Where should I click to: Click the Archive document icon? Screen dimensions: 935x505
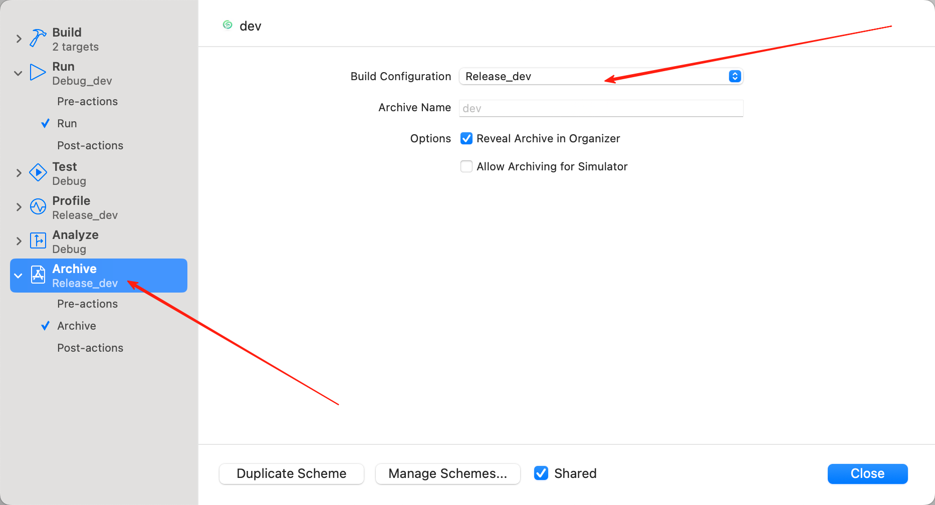tap(38, 275)
